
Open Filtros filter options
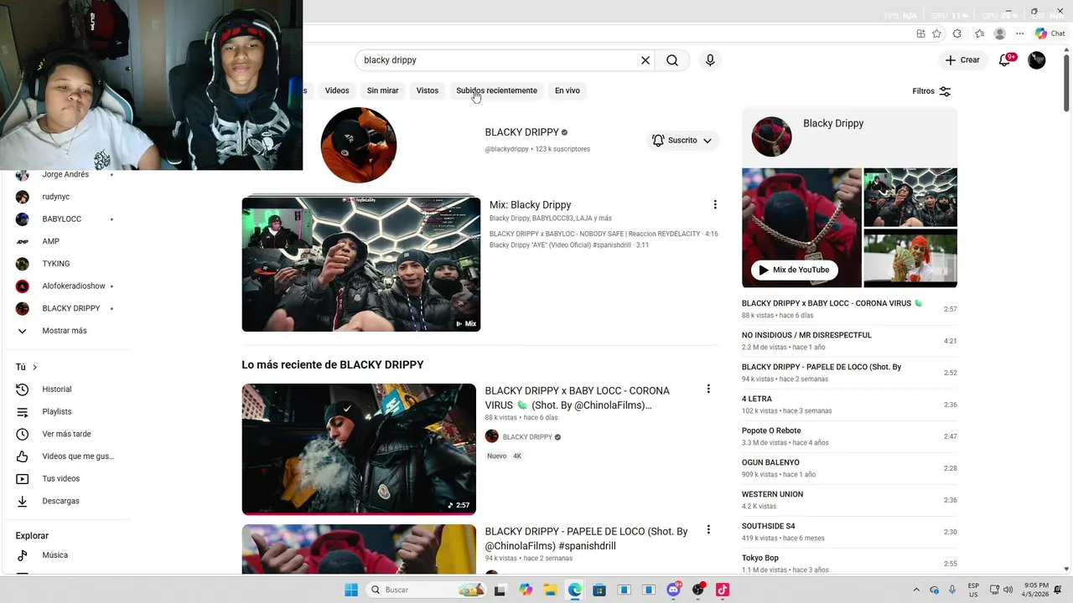click(x=931, y=91)
